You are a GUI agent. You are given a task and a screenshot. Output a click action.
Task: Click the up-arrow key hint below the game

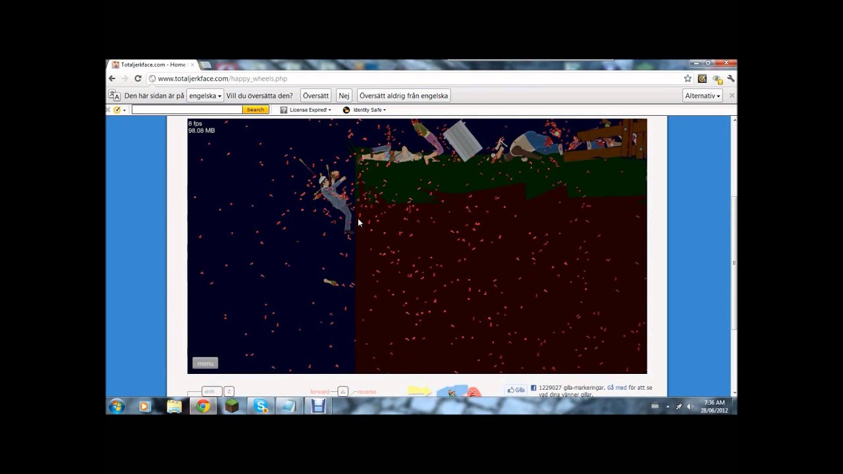click(342, 392)
